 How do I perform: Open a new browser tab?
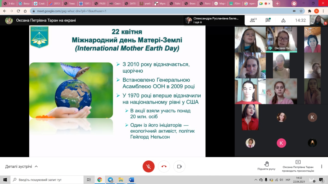pos(277,4)
